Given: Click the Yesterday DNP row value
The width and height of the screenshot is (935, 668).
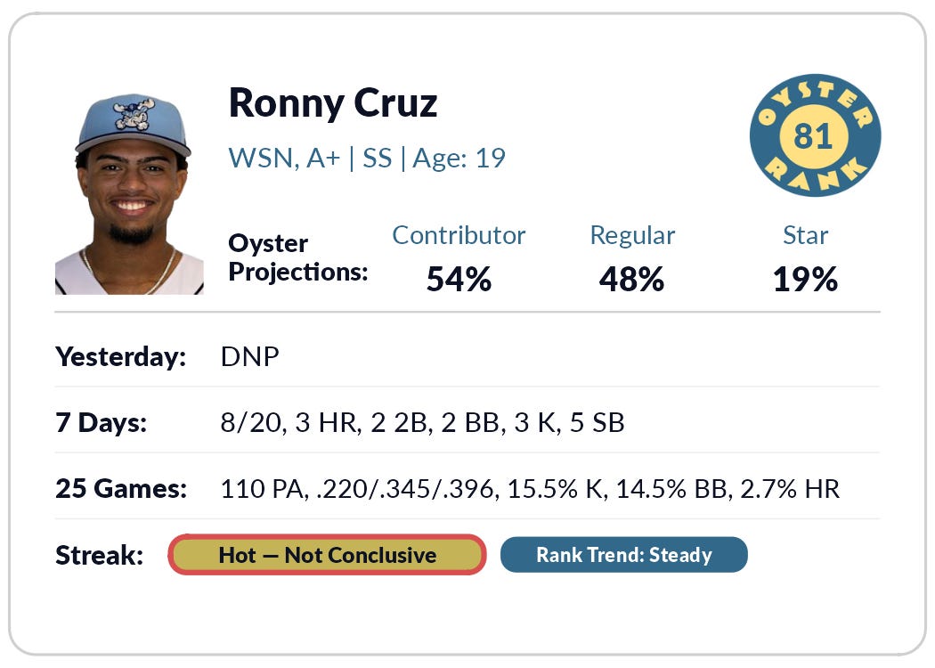Looking at the screenshot, I should click(249, 356).
